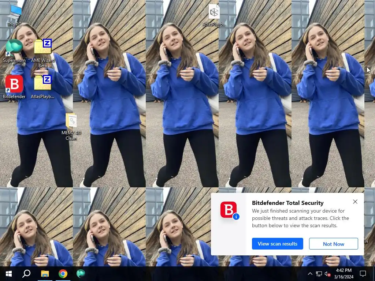This screenshot has width=375, height=281.
Task: Open the Supermium desktop shortcut
Action: (14, 51)
